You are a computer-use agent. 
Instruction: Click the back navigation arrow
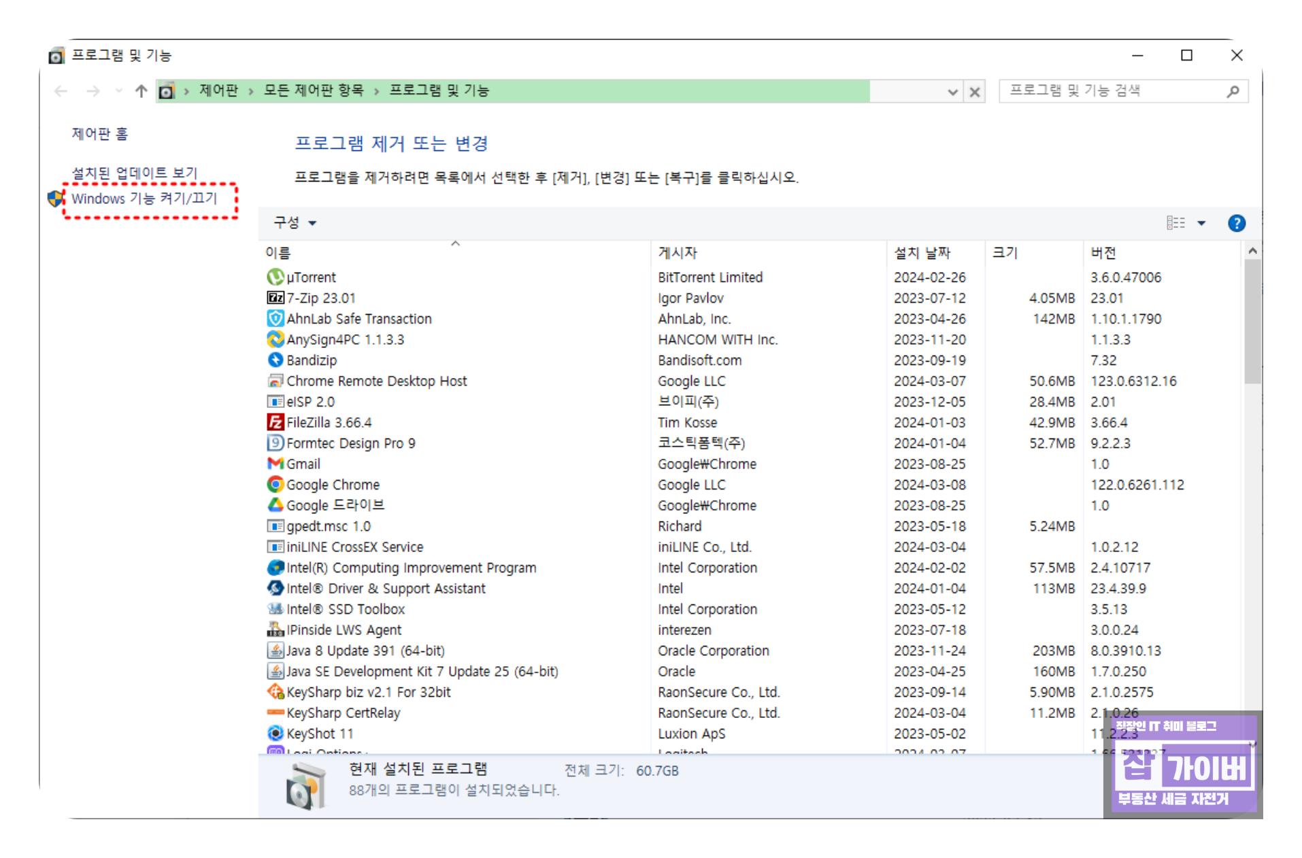(x=61, y=91)
